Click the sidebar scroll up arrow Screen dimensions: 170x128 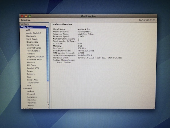[48, 105]
